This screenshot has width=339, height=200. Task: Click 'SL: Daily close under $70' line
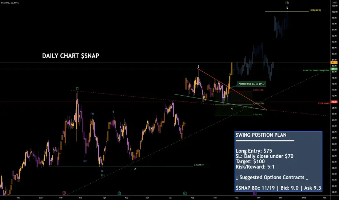tap(264, 156)
